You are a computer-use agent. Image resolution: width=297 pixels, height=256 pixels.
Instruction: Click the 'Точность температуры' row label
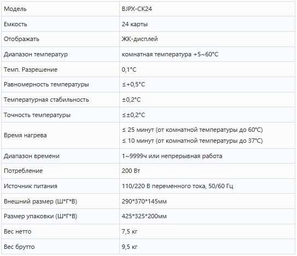pyautogui.click(x=37, y=115)
